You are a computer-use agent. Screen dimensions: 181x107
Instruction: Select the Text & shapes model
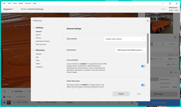pos(165,83)
